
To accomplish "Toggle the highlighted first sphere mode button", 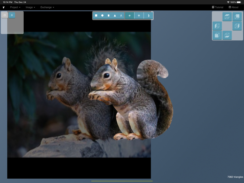I will (x=130, y=15).
